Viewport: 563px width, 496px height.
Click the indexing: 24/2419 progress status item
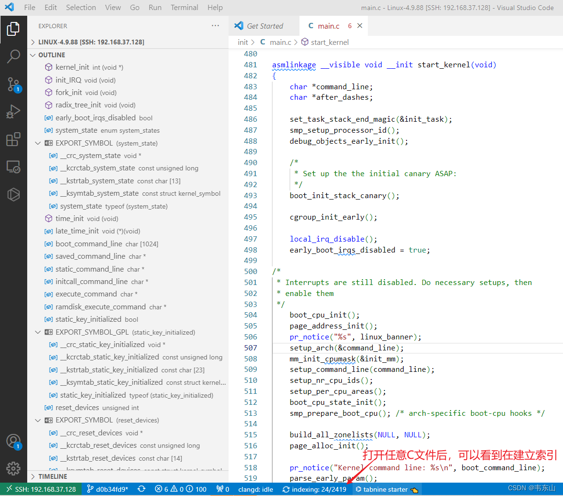tap(314, 489)
